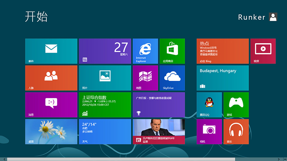Open the Mail (邮件) tile

51,51
